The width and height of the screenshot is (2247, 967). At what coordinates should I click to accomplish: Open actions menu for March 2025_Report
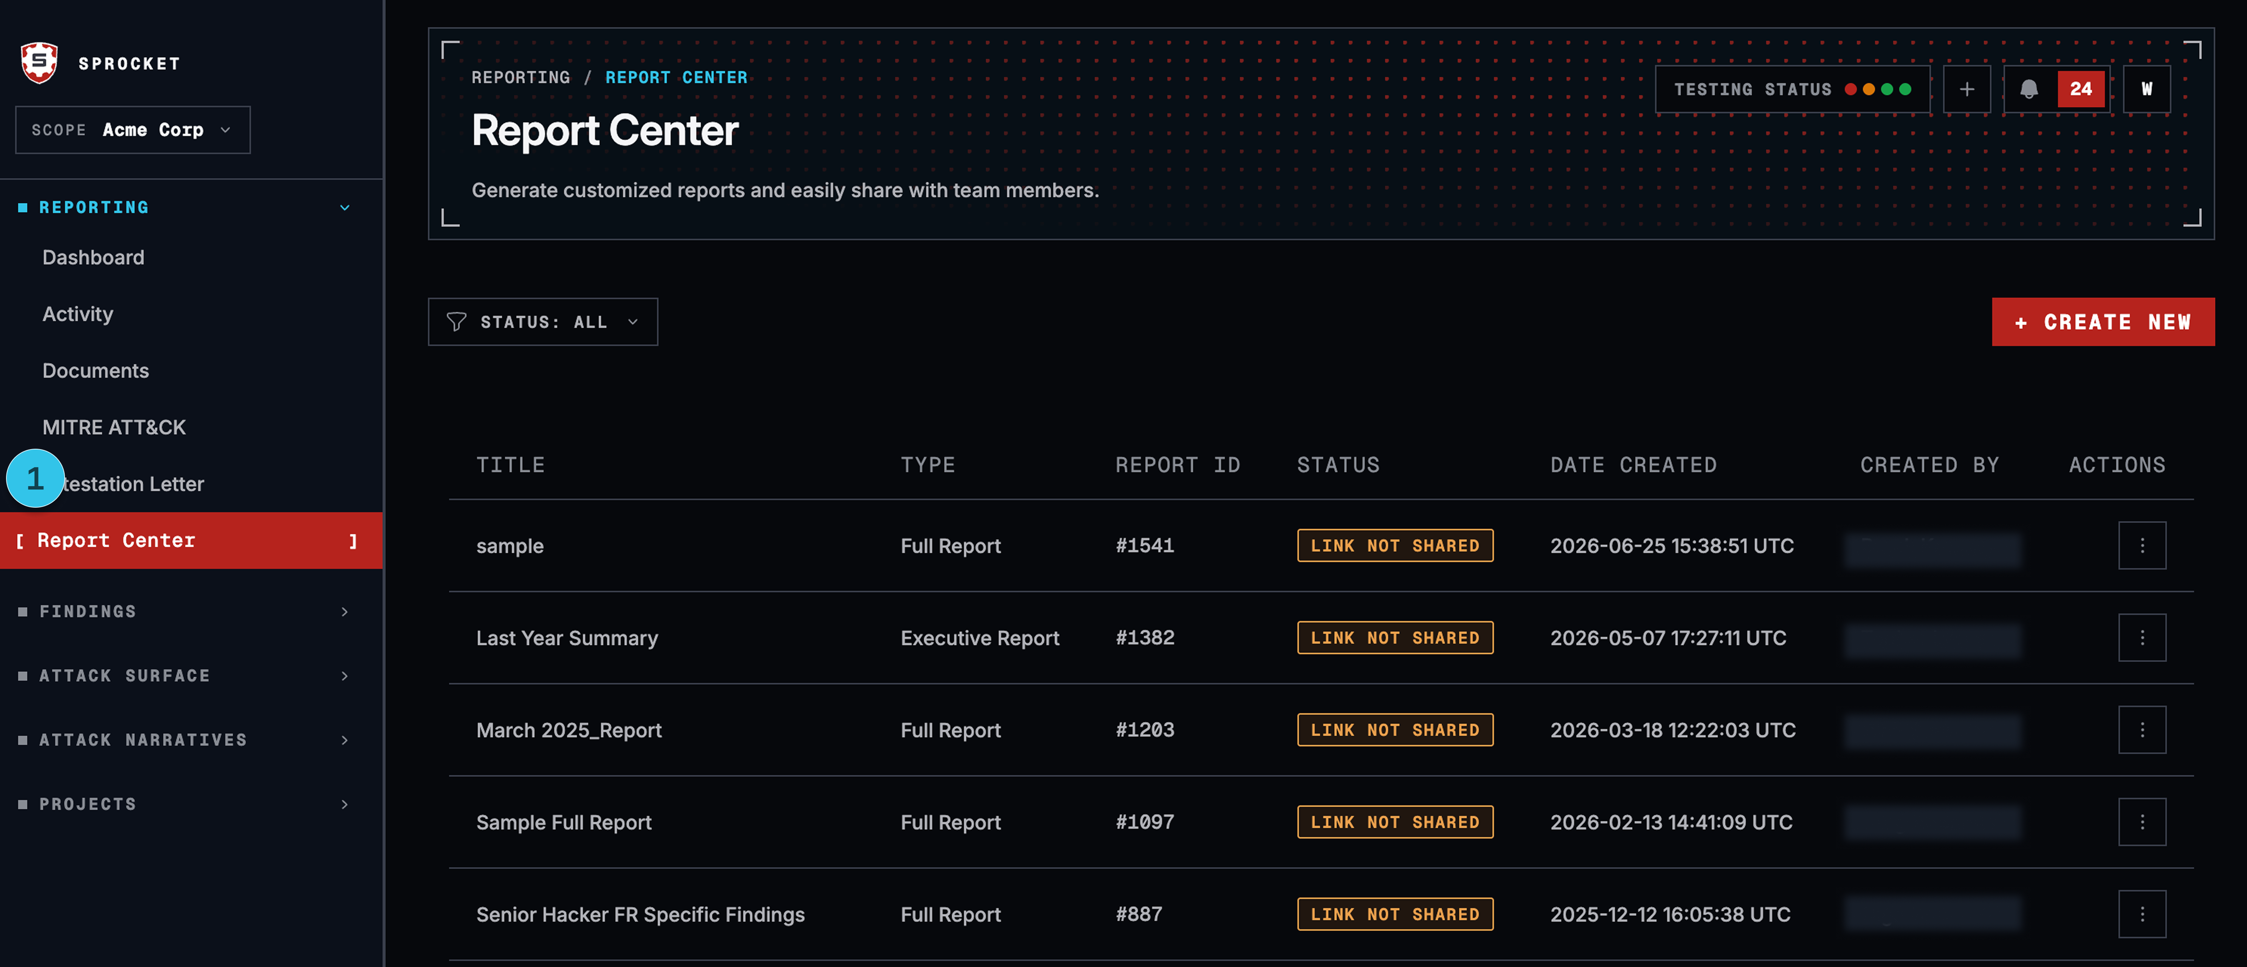coord(2142,730)
